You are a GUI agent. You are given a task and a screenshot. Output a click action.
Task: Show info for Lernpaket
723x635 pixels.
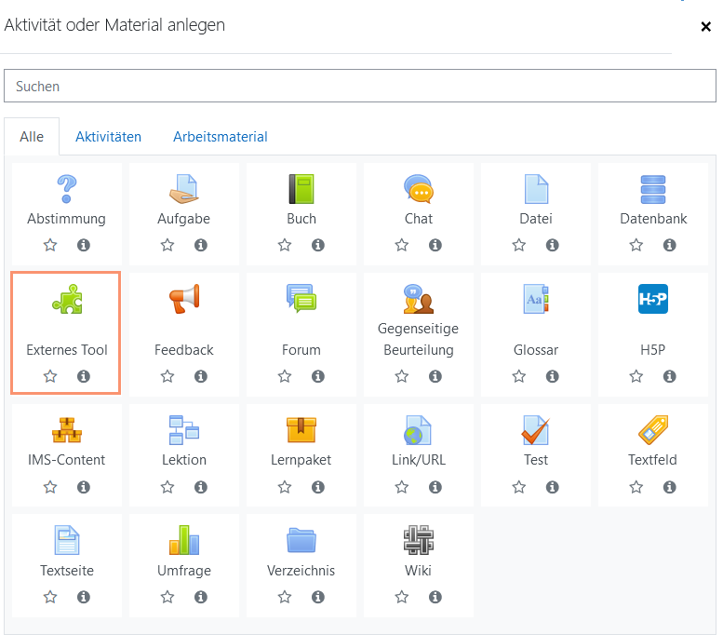[x=318, y=487]
